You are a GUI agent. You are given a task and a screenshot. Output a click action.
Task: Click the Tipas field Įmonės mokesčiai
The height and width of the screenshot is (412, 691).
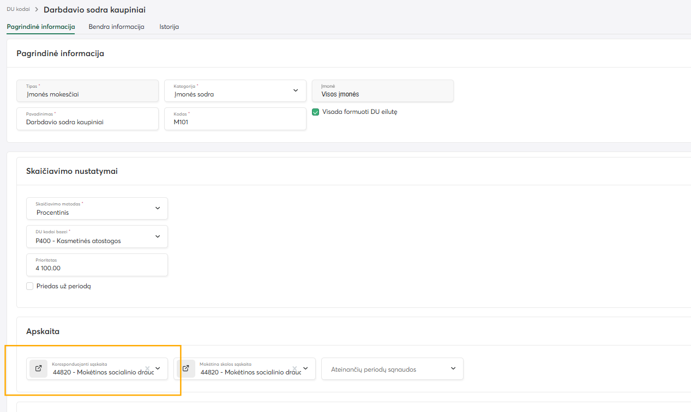tap(88, 90)
